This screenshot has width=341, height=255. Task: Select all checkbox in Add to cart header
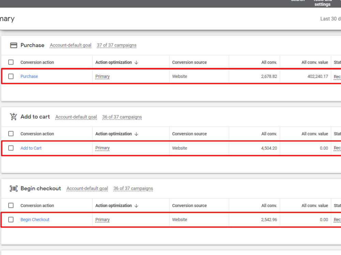pos(11,134)
